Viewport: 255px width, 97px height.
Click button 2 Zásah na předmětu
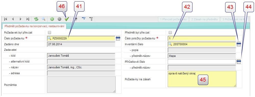pyautogui.click(x=204, y=19)
